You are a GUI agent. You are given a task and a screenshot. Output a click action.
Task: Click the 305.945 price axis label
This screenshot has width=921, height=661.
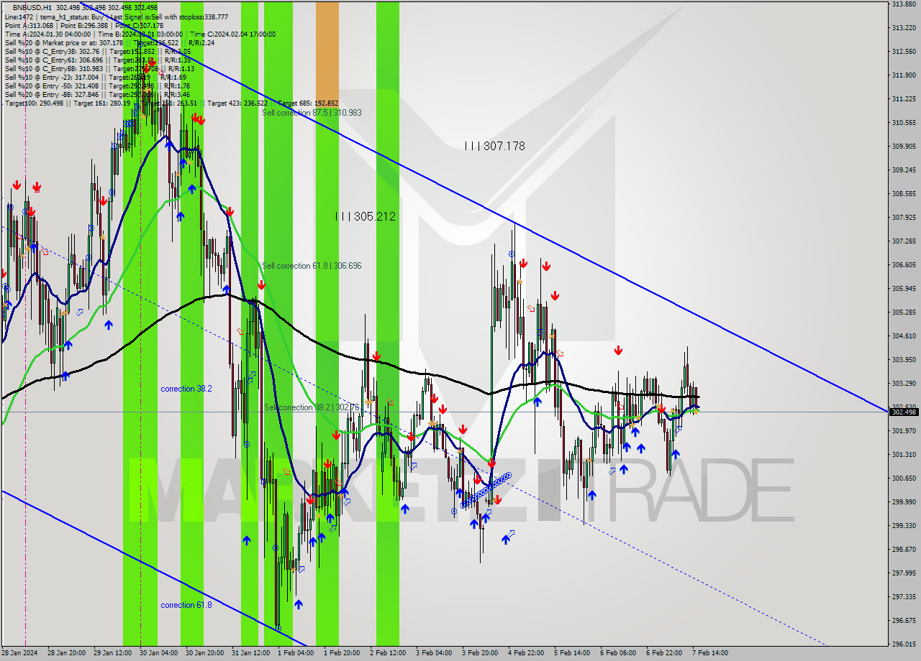(x=904, y=288)
